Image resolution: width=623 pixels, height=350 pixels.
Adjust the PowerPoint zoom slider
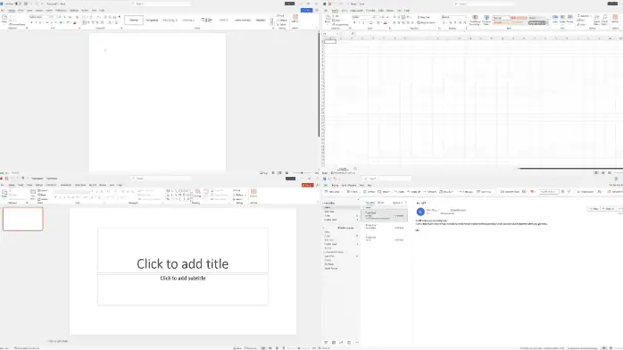point(299,348)
